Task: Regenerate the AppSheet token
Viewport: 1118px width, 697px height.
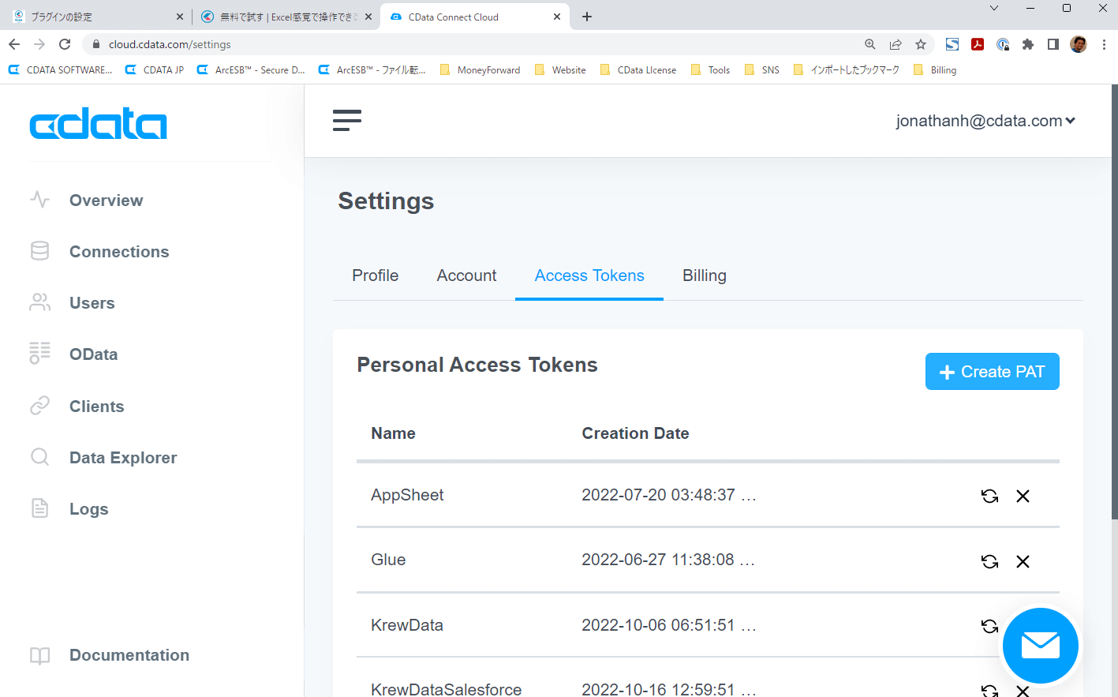Action: pos(989,496)
